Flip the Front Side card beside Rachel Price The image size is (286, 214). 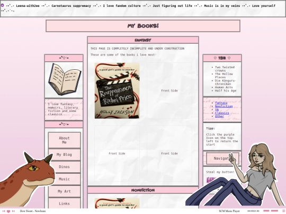click(169, 91)
